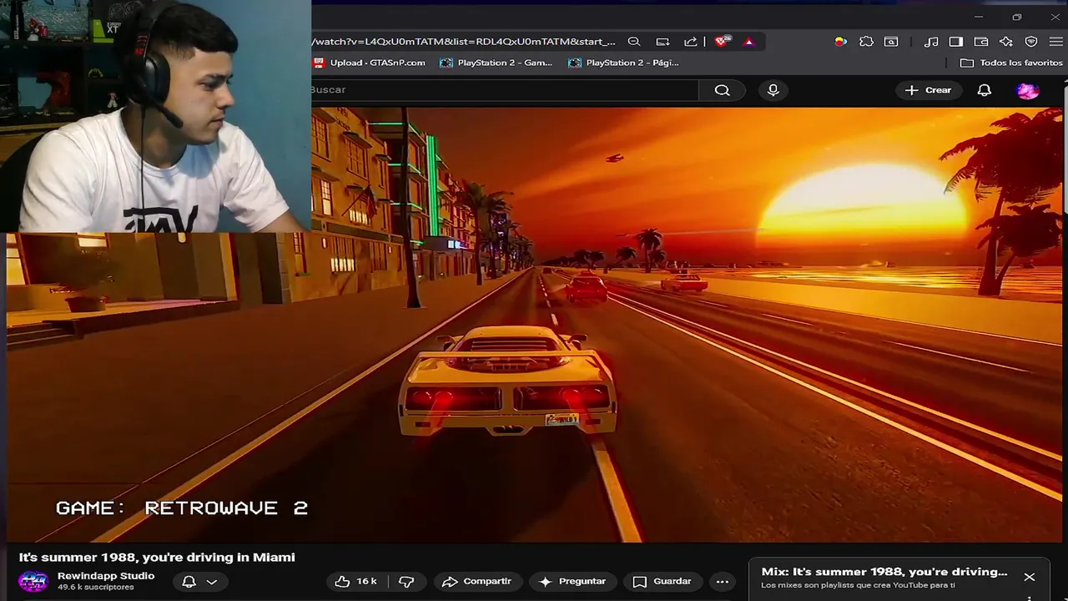Open the Brave playlist music note icon
This screenshot has width=1068, height=601.
coord(932,42)
